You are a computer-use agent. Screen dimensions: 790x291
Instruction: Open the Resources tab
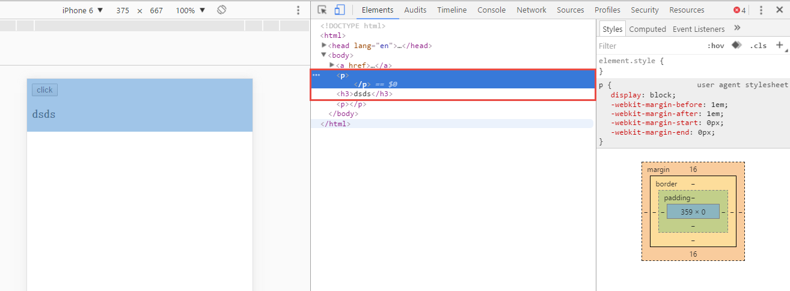click(687, 10)
